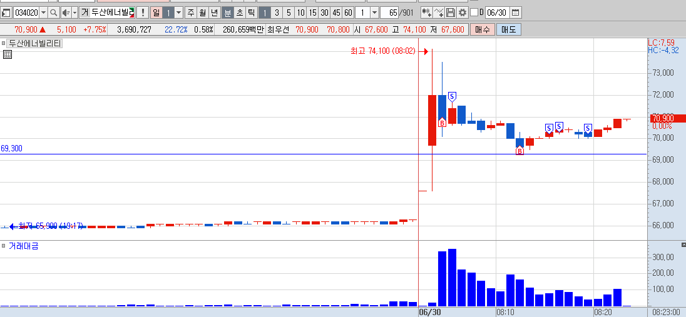The height and width of the screenshot is (317, 686).
Task: Toggle the chart side panel icon
Action: click(6, 13)
